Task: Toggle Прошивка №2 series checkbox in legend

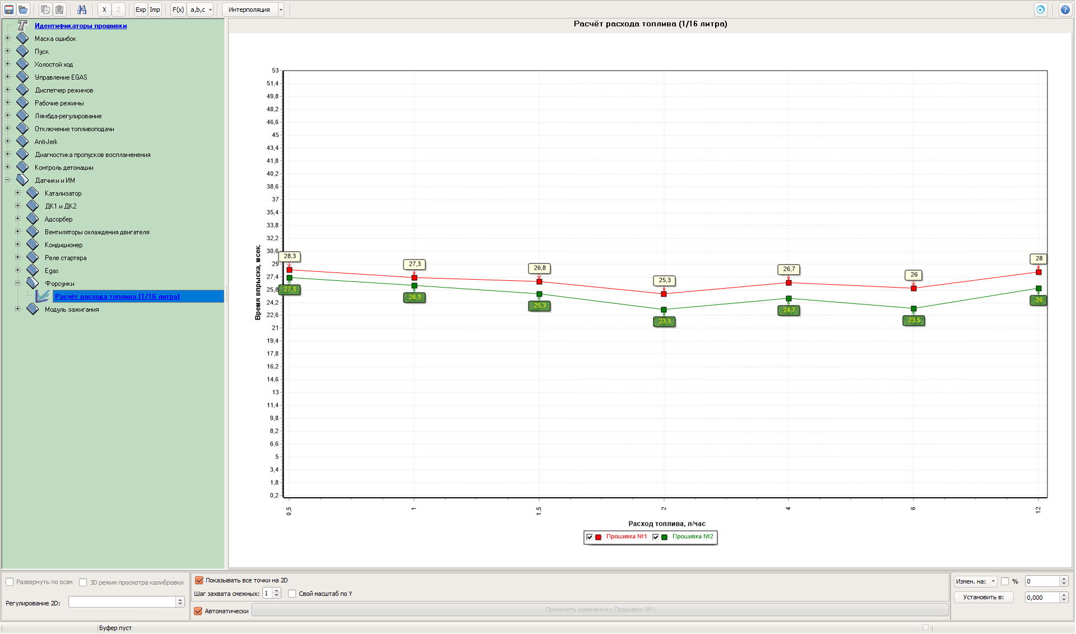Action: pyautogui.click(x=656, y=537)
